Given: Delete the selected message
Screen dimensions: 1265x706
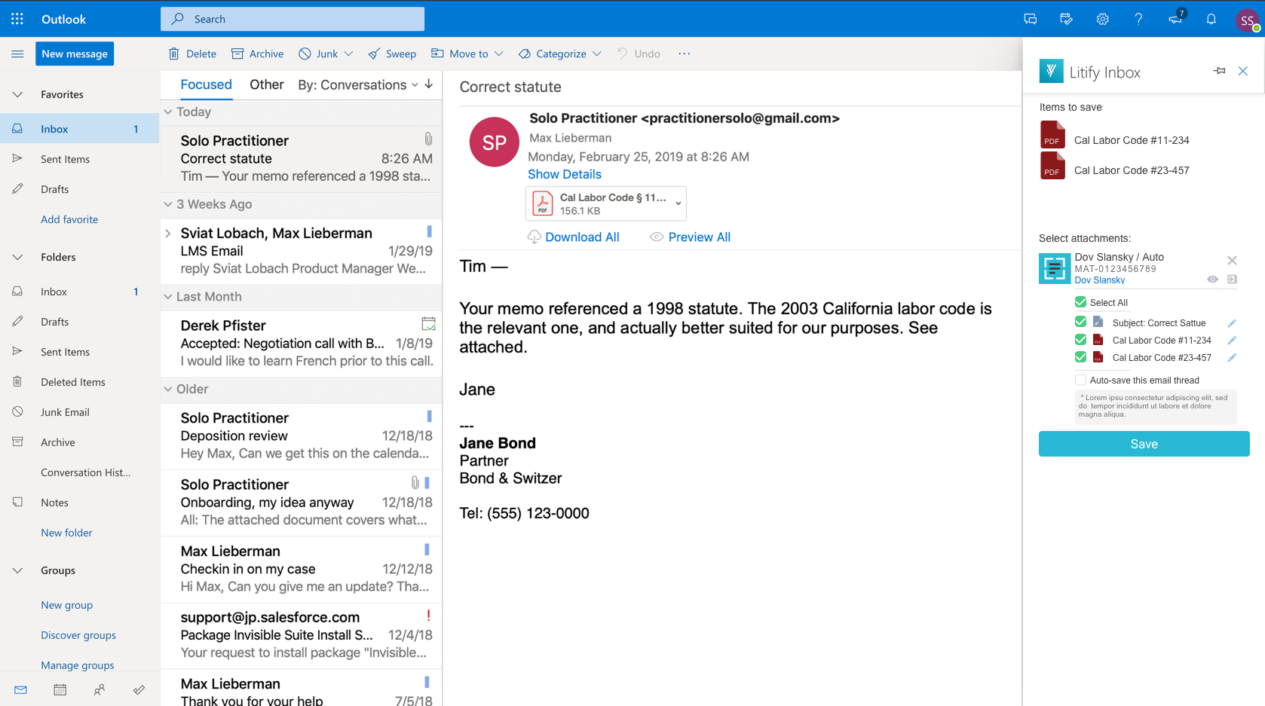Looking at the screenshot, I should coord(192,53).
